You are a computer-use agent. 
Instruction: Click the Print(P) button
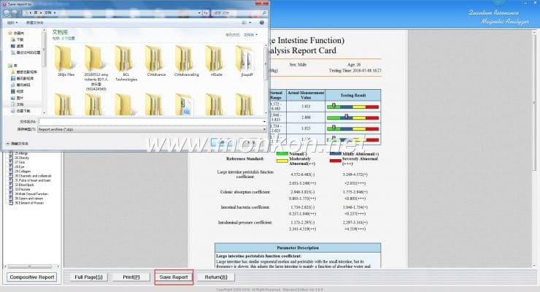click(x=131, y=277)
